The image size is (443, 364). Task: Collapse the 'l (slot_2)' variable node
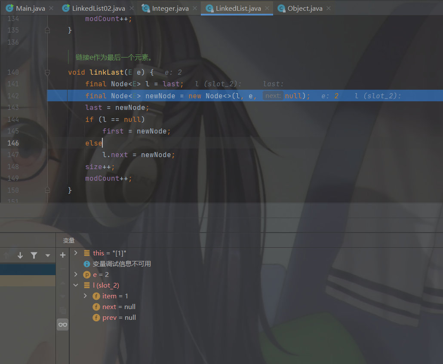(76, 285)
